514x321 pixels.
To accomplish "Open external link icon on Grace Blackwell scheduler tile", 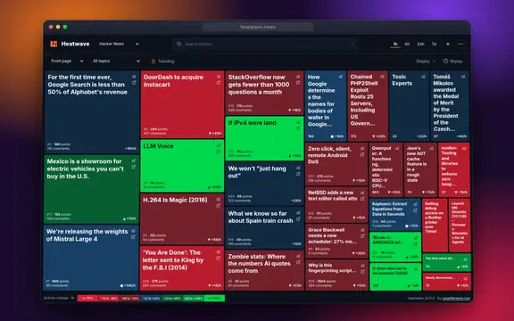I will tap(362, 235).
